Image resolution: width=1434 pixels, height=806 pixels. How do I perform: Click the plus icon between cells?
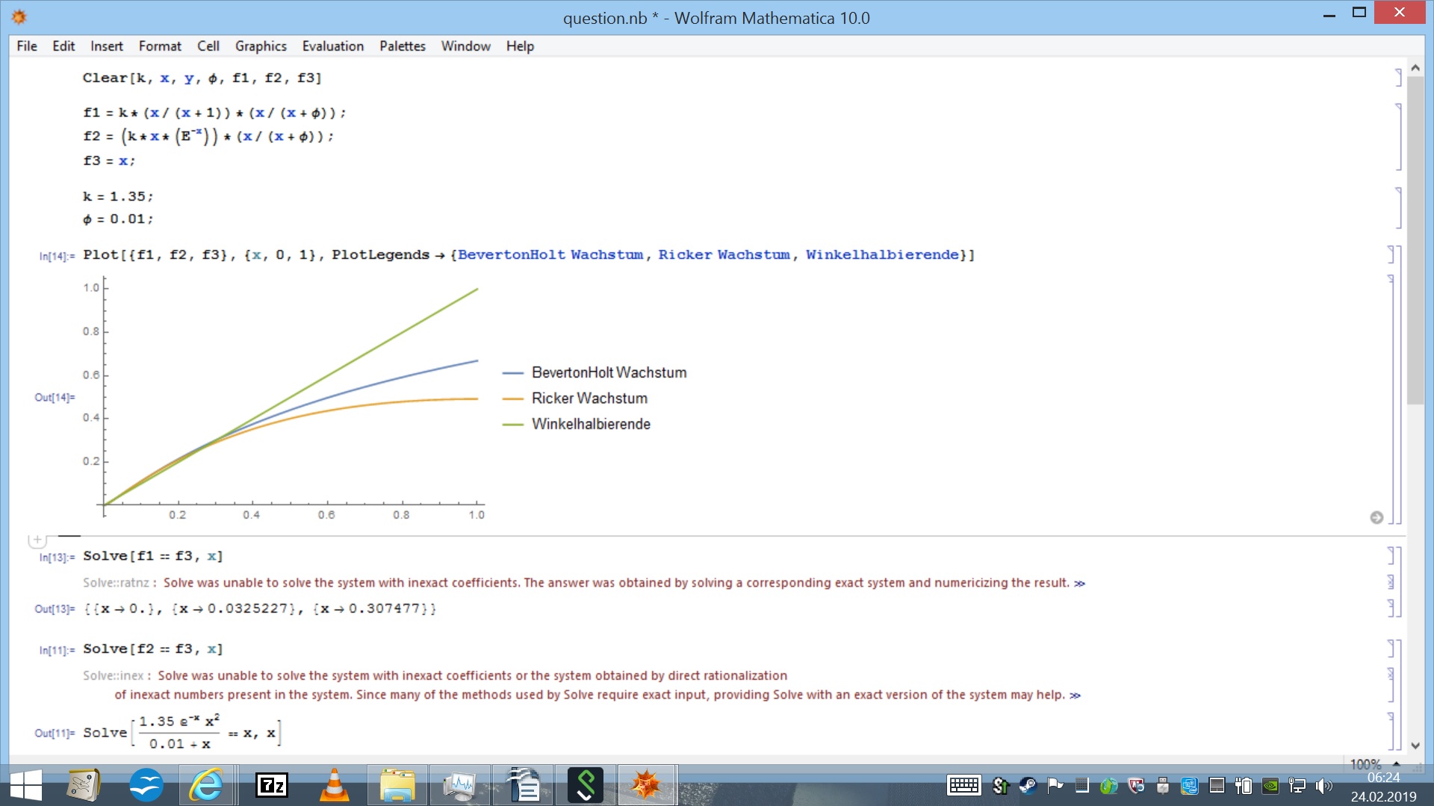(37, 539)
